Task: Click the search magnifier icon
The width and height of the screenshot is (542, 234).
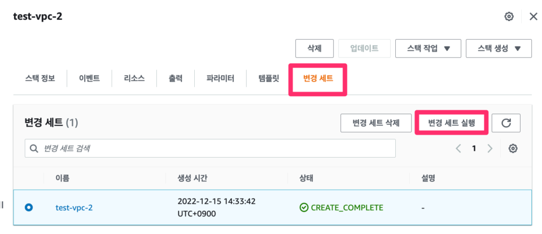Action: pos(34,149)
